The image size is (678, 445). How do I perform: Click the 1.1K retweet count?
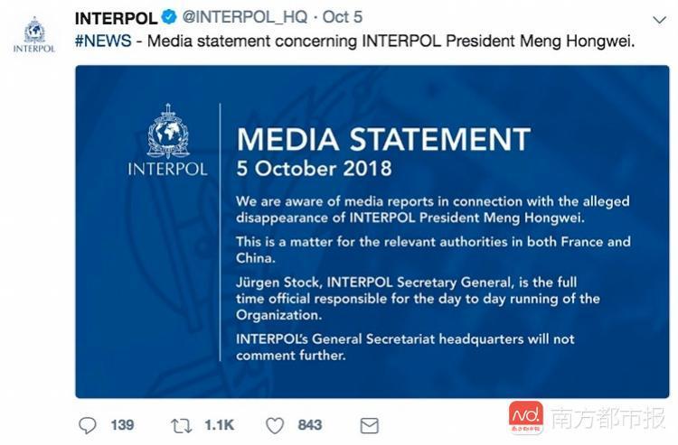point(220,425)
